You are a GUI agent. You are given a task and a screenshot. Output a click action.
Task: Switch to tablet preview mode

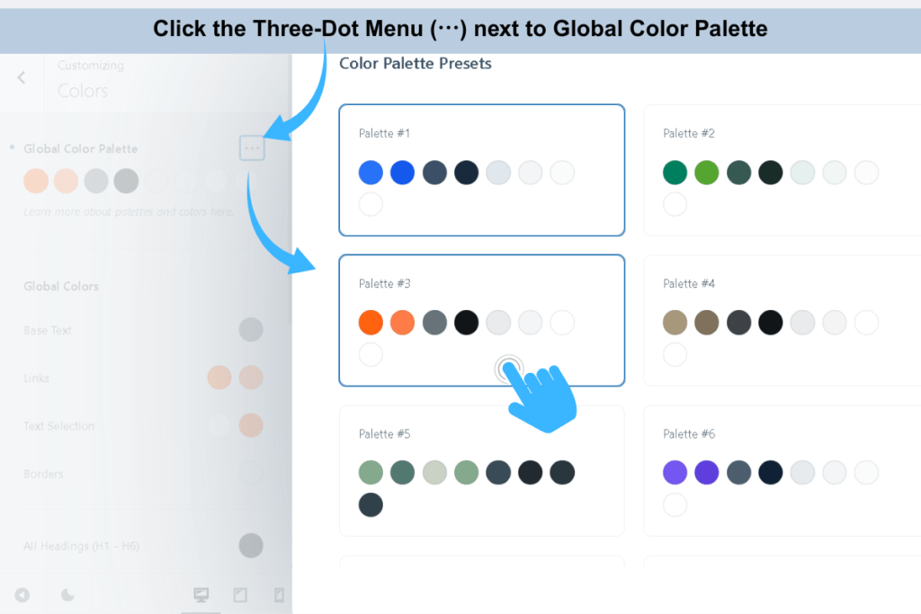tap(239, 594)
